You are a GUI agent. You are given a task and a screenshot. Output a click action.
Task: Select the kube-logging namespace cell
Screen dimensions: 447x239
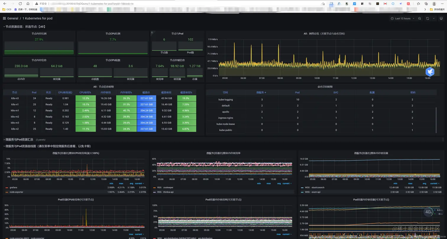pos(226,100)
